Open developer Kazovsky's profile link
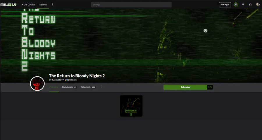 click(58, 80)
